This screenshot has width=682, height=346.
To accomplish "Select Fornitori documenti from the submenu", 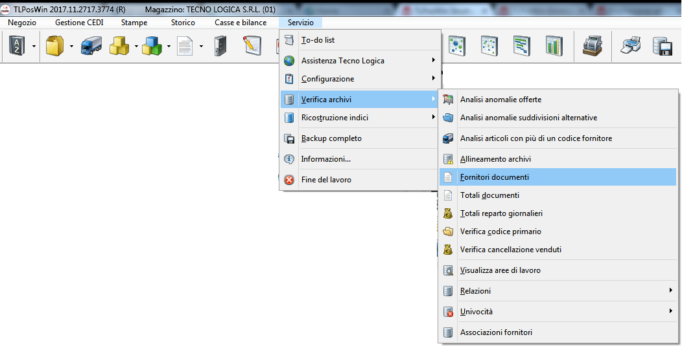I will pyautogui.click(x=494, y=177).
